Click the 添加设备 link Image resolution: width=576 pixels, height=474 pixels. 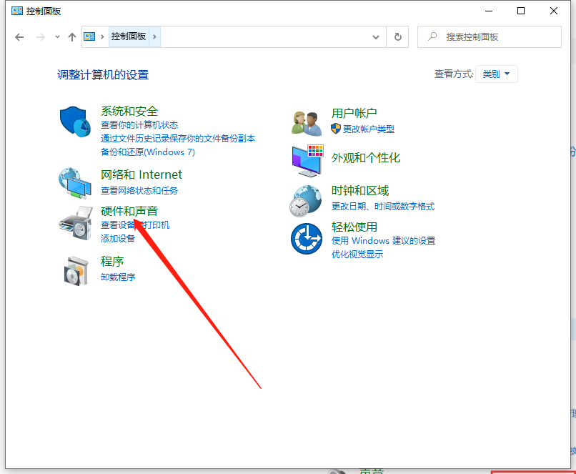pos(118,238)
